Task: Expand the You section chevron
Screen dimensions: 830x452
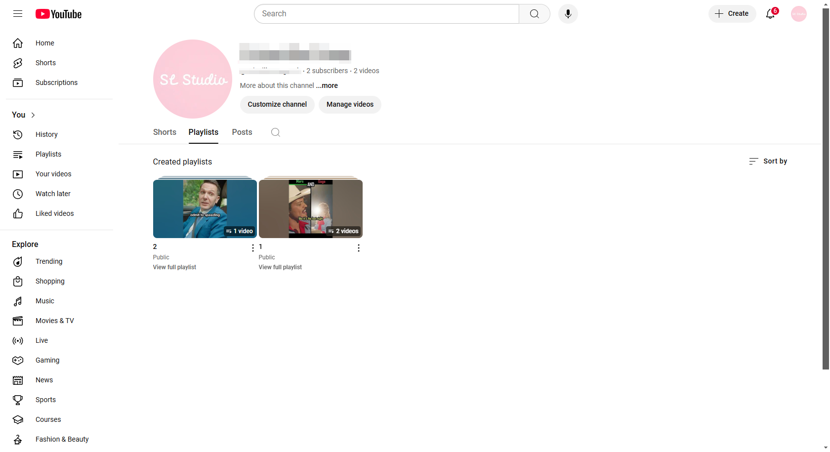Action: coord(34,115)
